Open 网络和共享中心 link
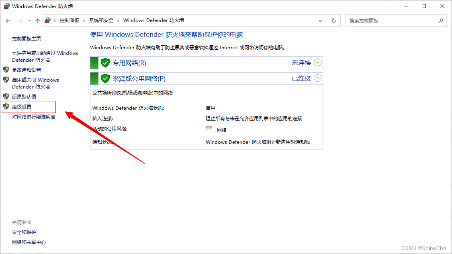452x254 pixels. click(x=29, y=242)
